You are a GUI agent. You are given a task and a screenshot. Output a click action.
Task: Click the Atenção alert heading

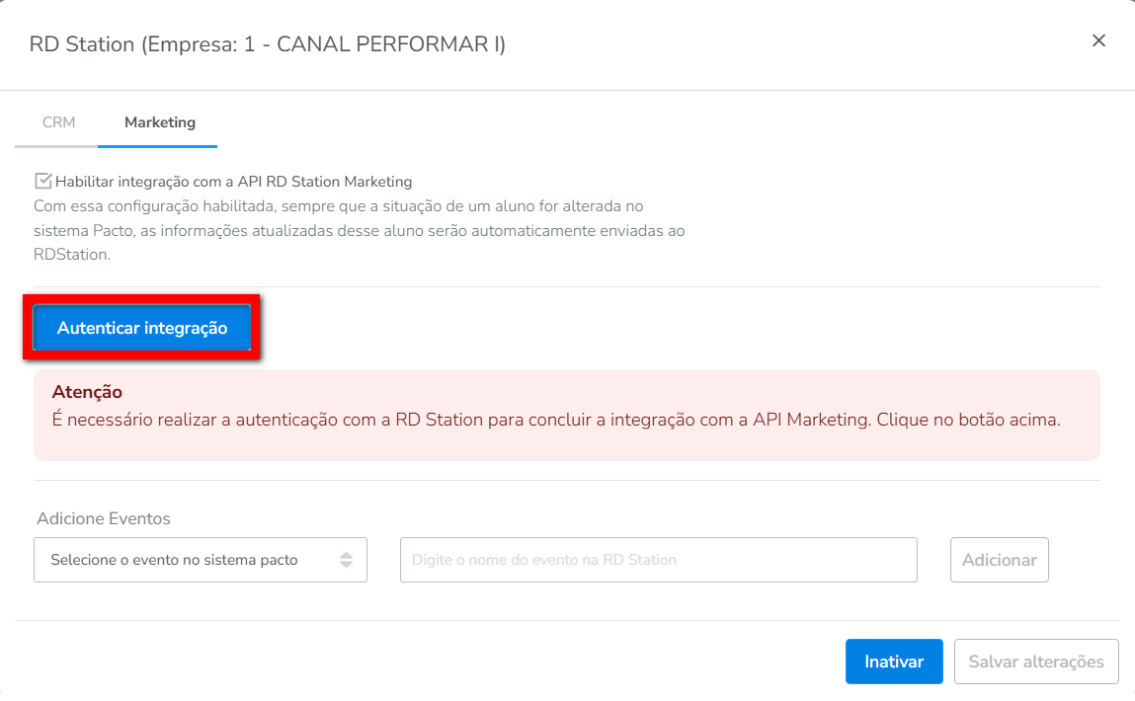point(87,392)
